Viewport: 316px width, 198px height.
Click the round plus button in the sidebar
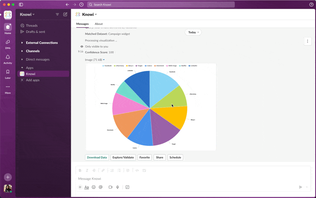click(x=8, y=177)
